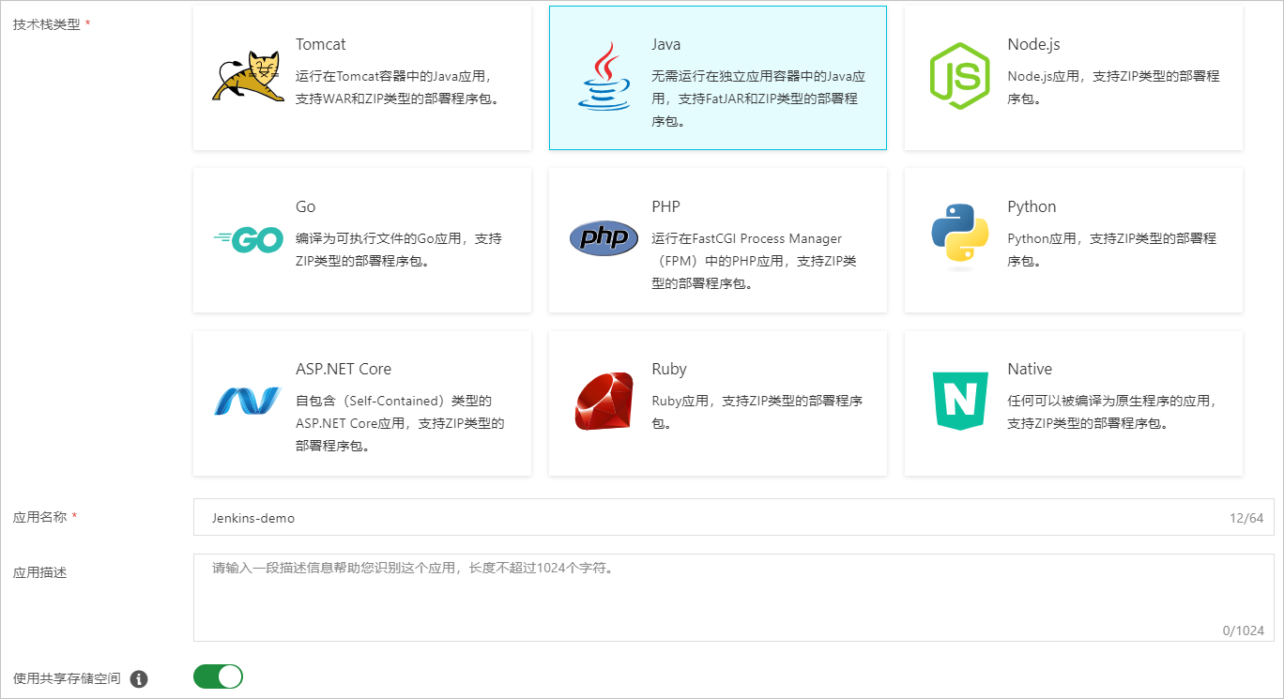Click the Native green N logo
The width and height of the screenshot is (1284, 699).
pyautogui.click(x=959, y=401)
